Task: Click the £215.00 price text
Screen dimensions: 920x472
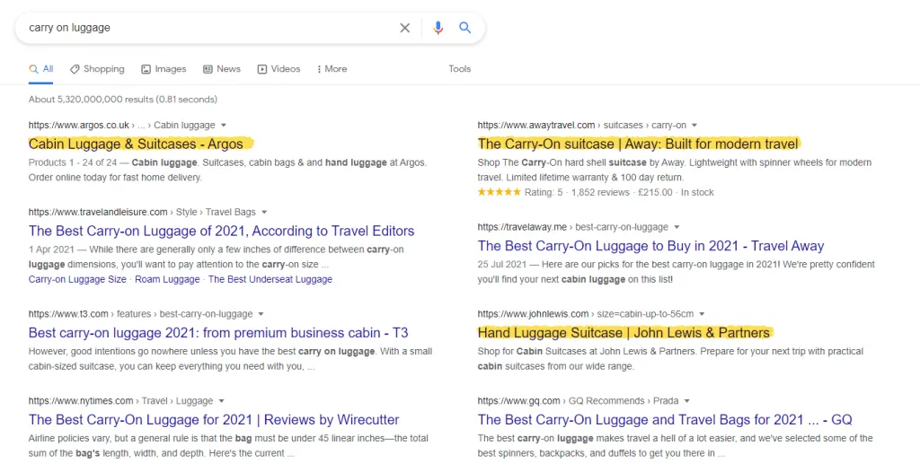Action: (x=655, y=192)
